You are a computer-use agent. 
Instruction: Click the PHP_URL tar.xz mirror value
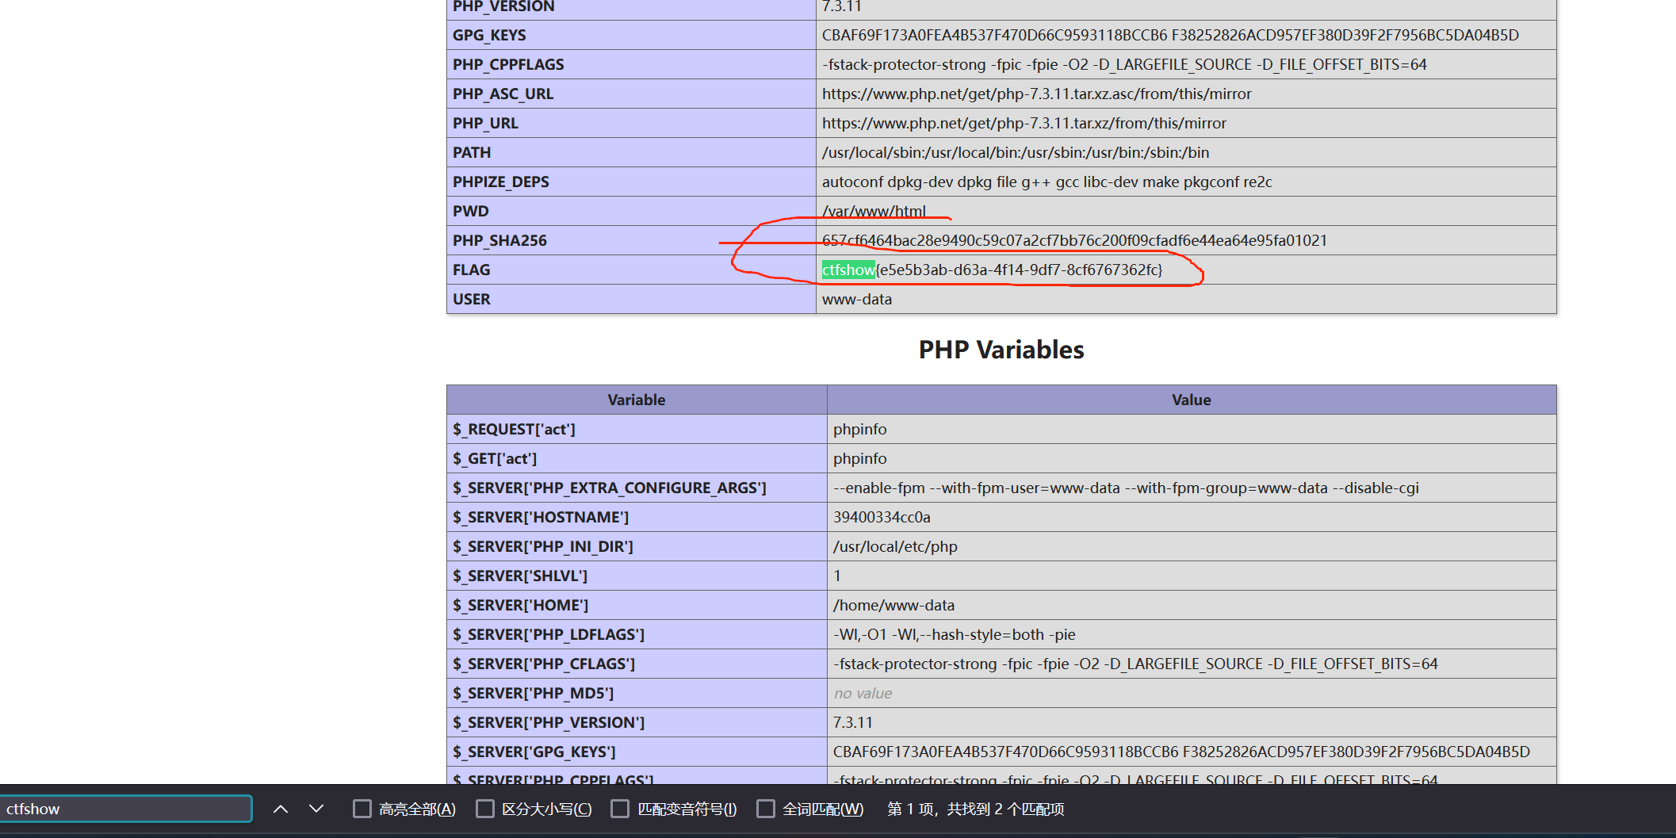[1024, 124]
